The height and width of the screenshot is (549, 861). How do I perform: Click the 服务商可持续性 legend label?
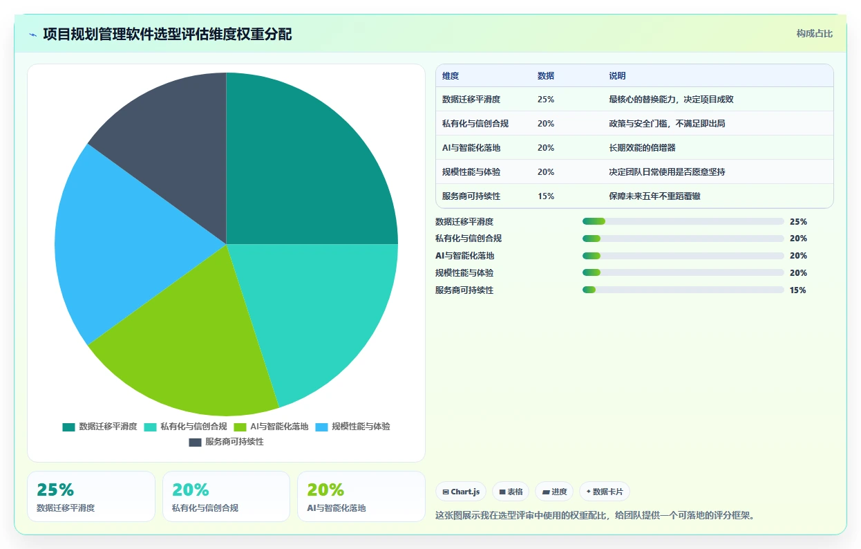click(234, 442)
